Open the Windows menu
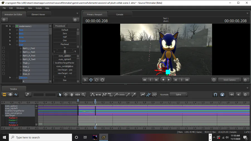The image size is (251, 141). point(20,8)
